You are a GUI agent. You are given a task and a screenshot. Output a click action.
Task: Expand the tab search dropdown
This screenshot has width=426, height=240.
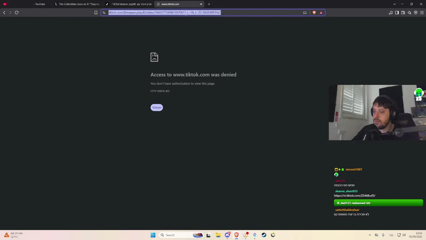coord(394,4)
